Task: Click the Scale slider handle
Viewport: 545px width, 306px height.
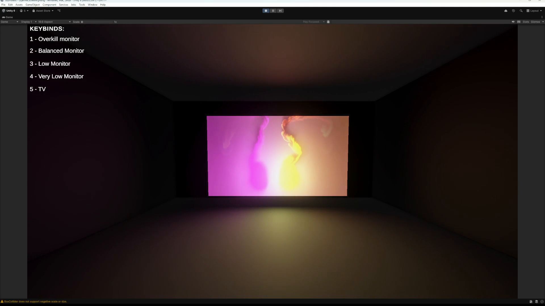Action: point(82,22)
